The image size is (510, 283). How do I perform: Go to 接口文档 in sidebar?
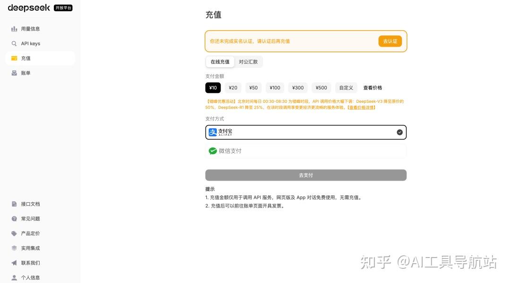coord(40,204)
